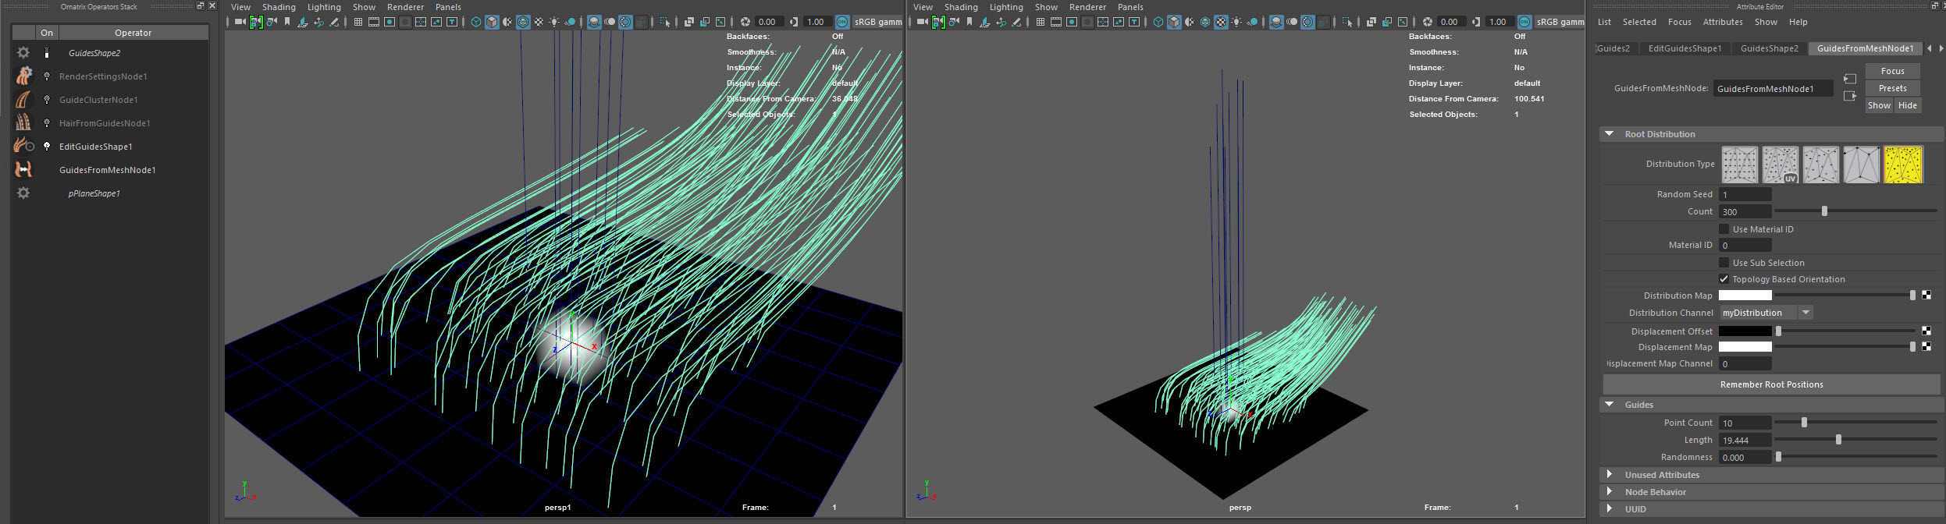Toggle grid display in persp1 viewport toolbar
Screen dimensions: 1946x524
click(358, 22)
